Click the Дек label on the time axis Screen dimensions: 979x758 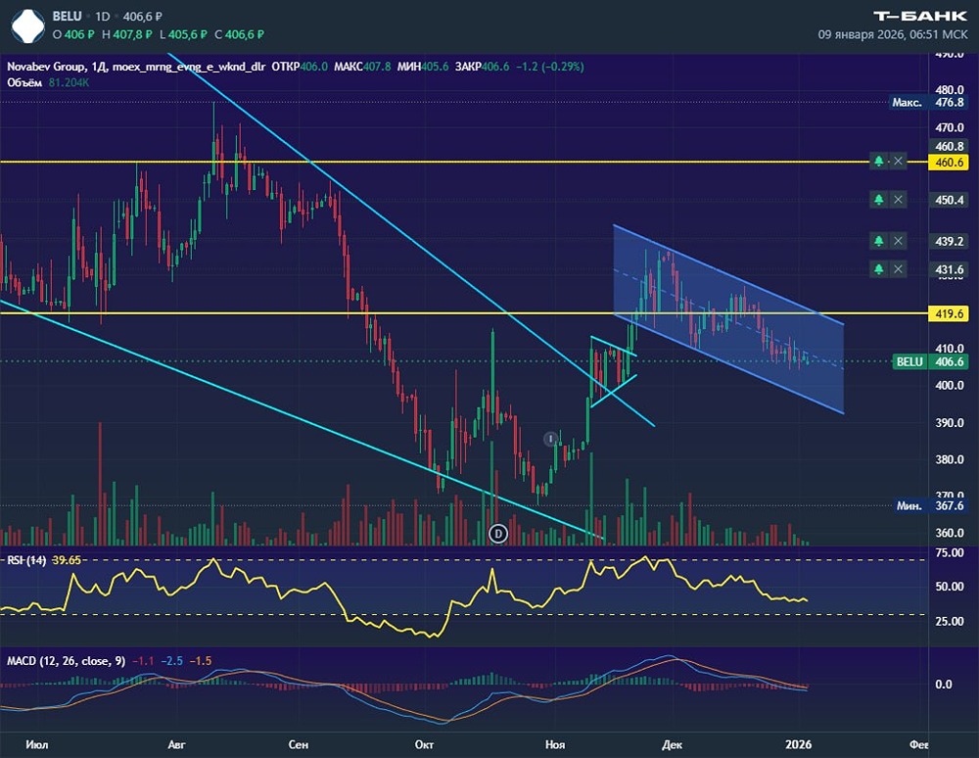[672, 744]
